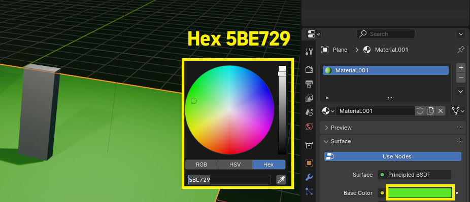Create a new material copy
Screen dimensions: 470x202
pyautogui.click(x=430, y=111)
